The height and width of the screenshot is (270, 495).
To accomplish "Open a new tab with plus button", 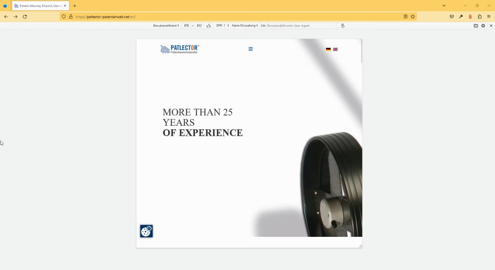I will 75,6.
